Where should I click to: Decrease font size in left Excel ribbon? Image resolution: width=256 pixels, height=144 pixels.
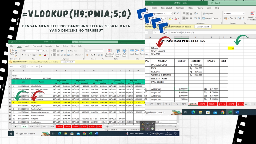coord(47,51)
